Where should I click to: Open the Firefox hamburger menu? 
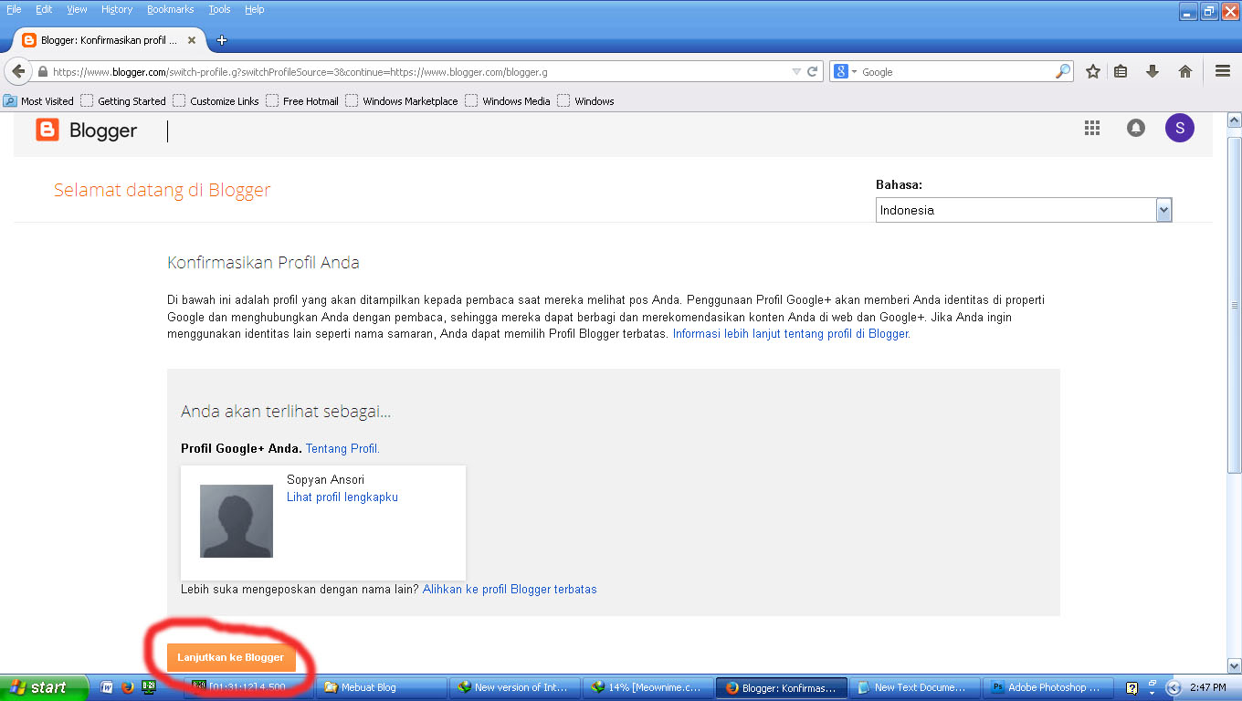click(x=1223, y=71)
